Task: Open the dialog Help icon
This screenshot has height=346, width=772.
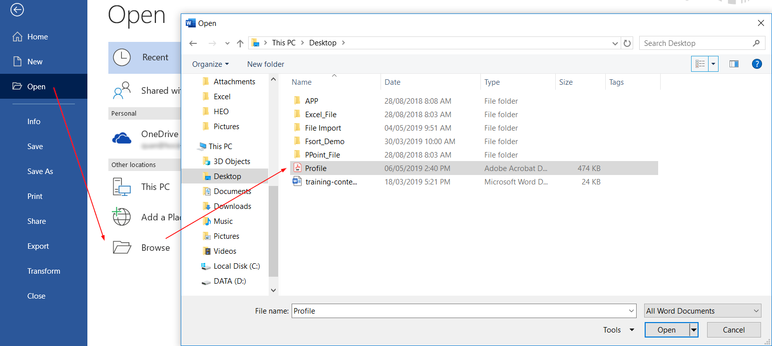Action: pyautogui.click(x=757, y=64)
